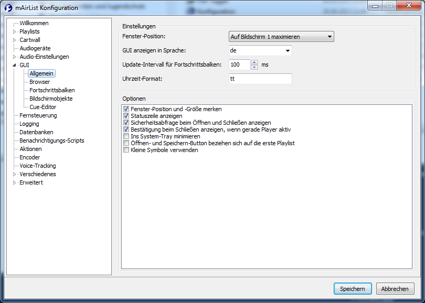Viewport: 425px width, 303px height.
Task: Select Audiogeräte in the tree
Action: click(35, 48)
